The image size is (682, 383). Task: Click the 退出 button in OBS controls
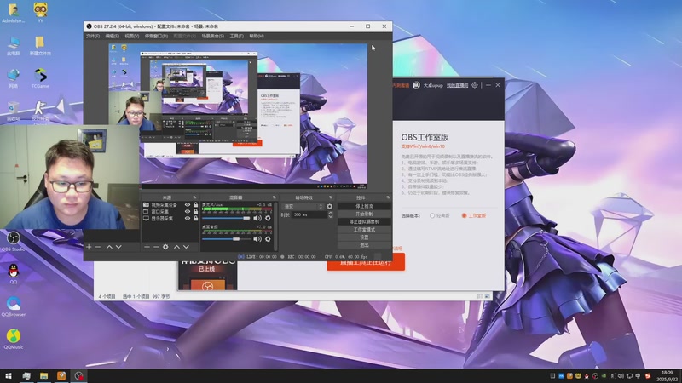click(364, 245)
